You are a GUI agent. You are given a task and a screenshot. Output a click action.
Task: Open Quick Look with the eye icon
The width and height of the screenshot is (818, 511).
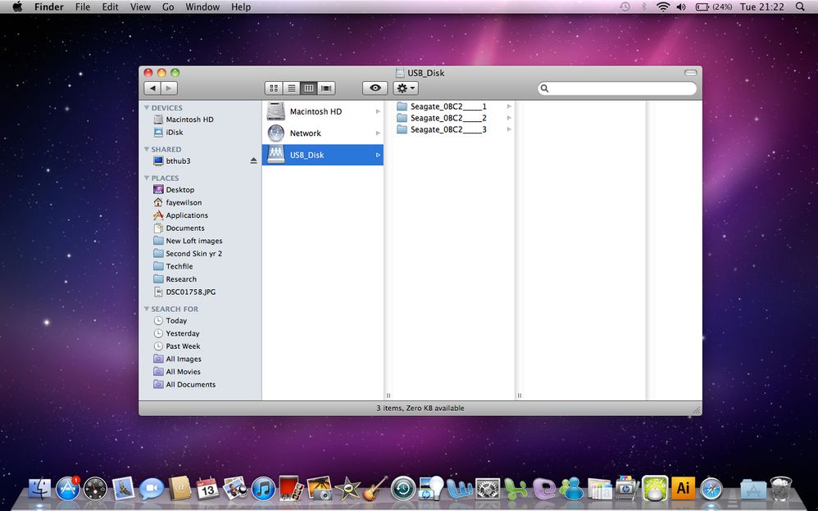click(x=375, y=88)
